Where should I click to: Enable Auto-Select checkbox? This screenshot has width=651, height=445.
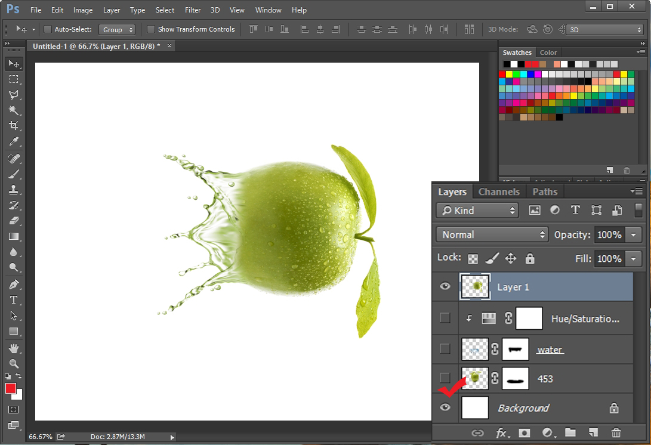[x=48, y=29]
